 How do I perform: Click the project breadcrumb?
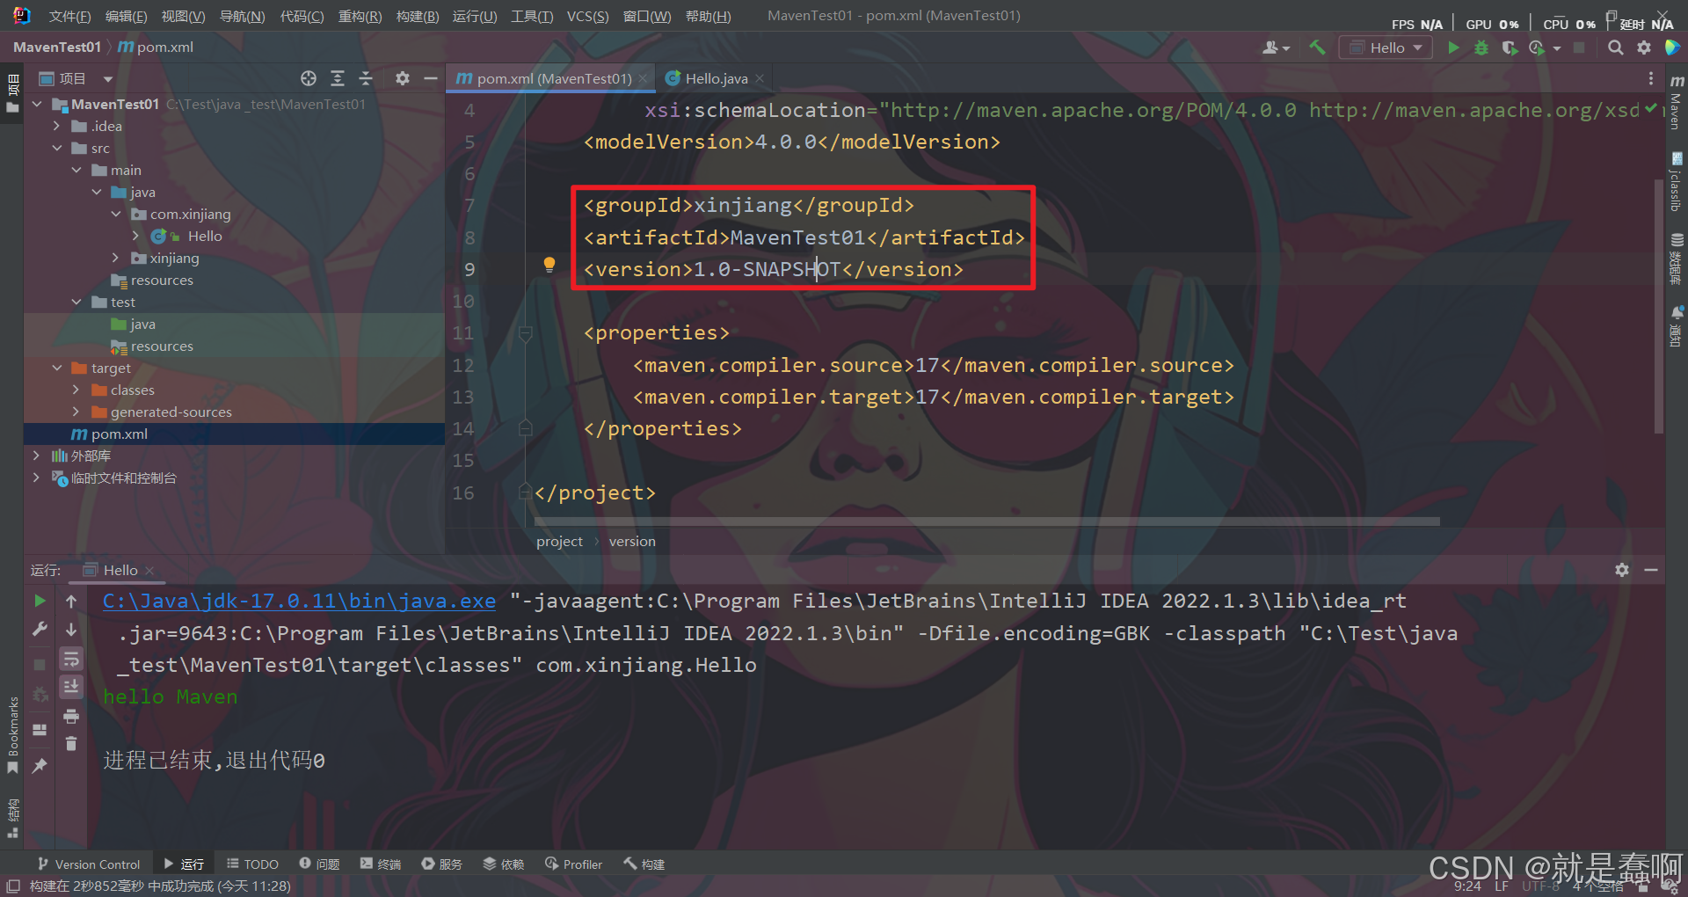coord(559,541)
